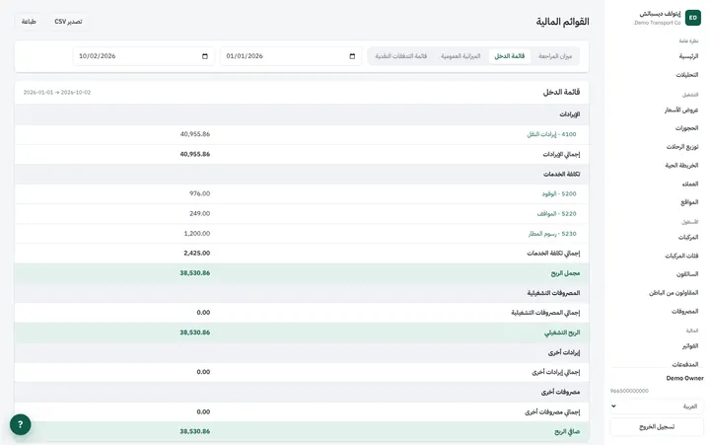Screen dimensions: 710x445
Task: Open التحليلات in sidebar
Action: [687, 75]
